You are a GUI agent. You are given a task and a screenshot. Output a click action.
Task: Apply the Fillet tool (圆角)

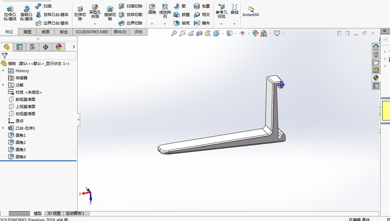pyautogui.click(x=152, y=9)
